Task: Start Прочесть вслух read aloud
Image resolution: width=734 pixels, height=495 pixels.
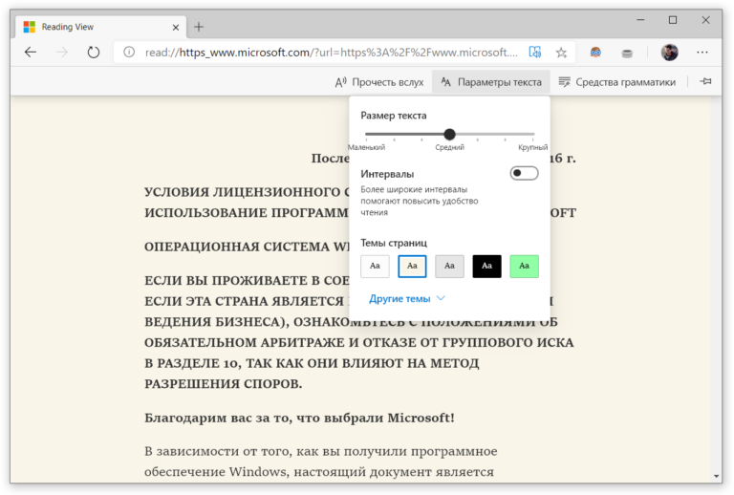Action: tap(379, 82)
